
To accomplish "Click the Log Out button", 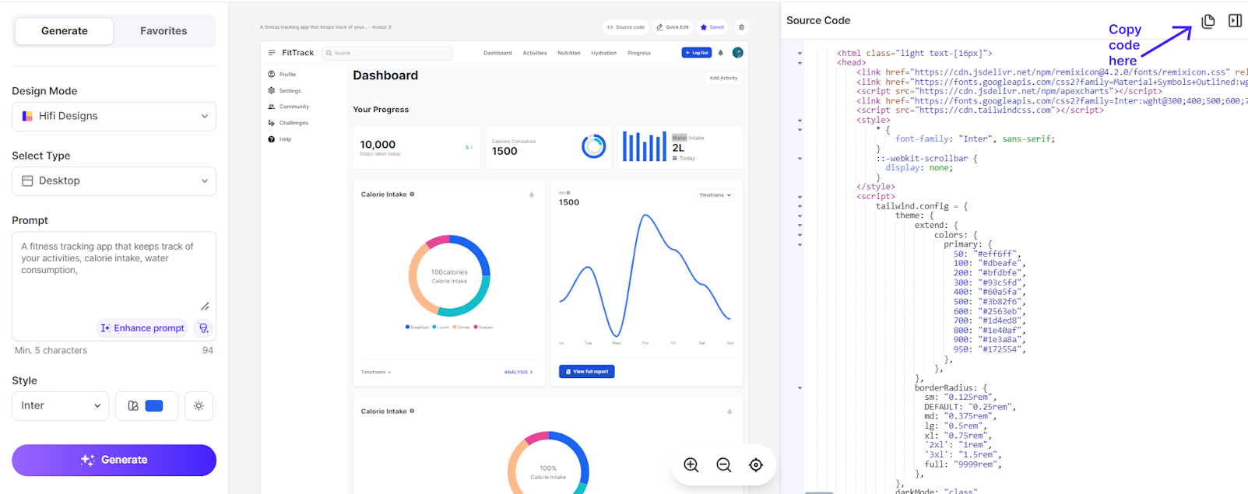I will [x=697, y=53].
